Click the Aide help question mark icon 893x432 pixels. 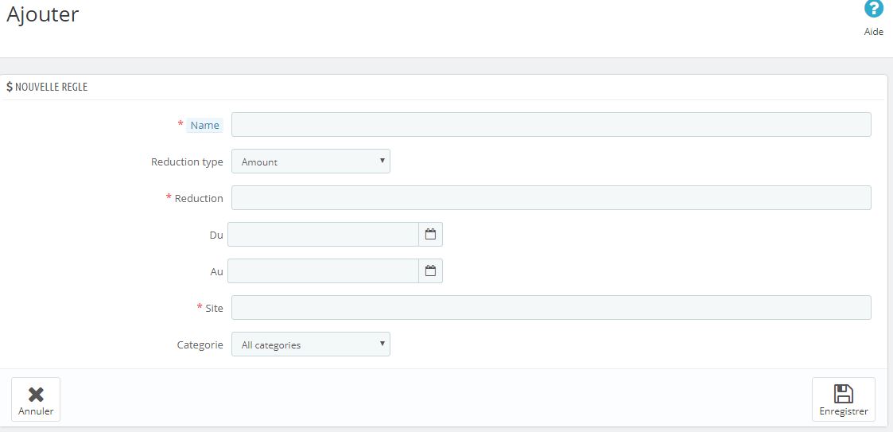pyautogui.click(x=874, y=10)
